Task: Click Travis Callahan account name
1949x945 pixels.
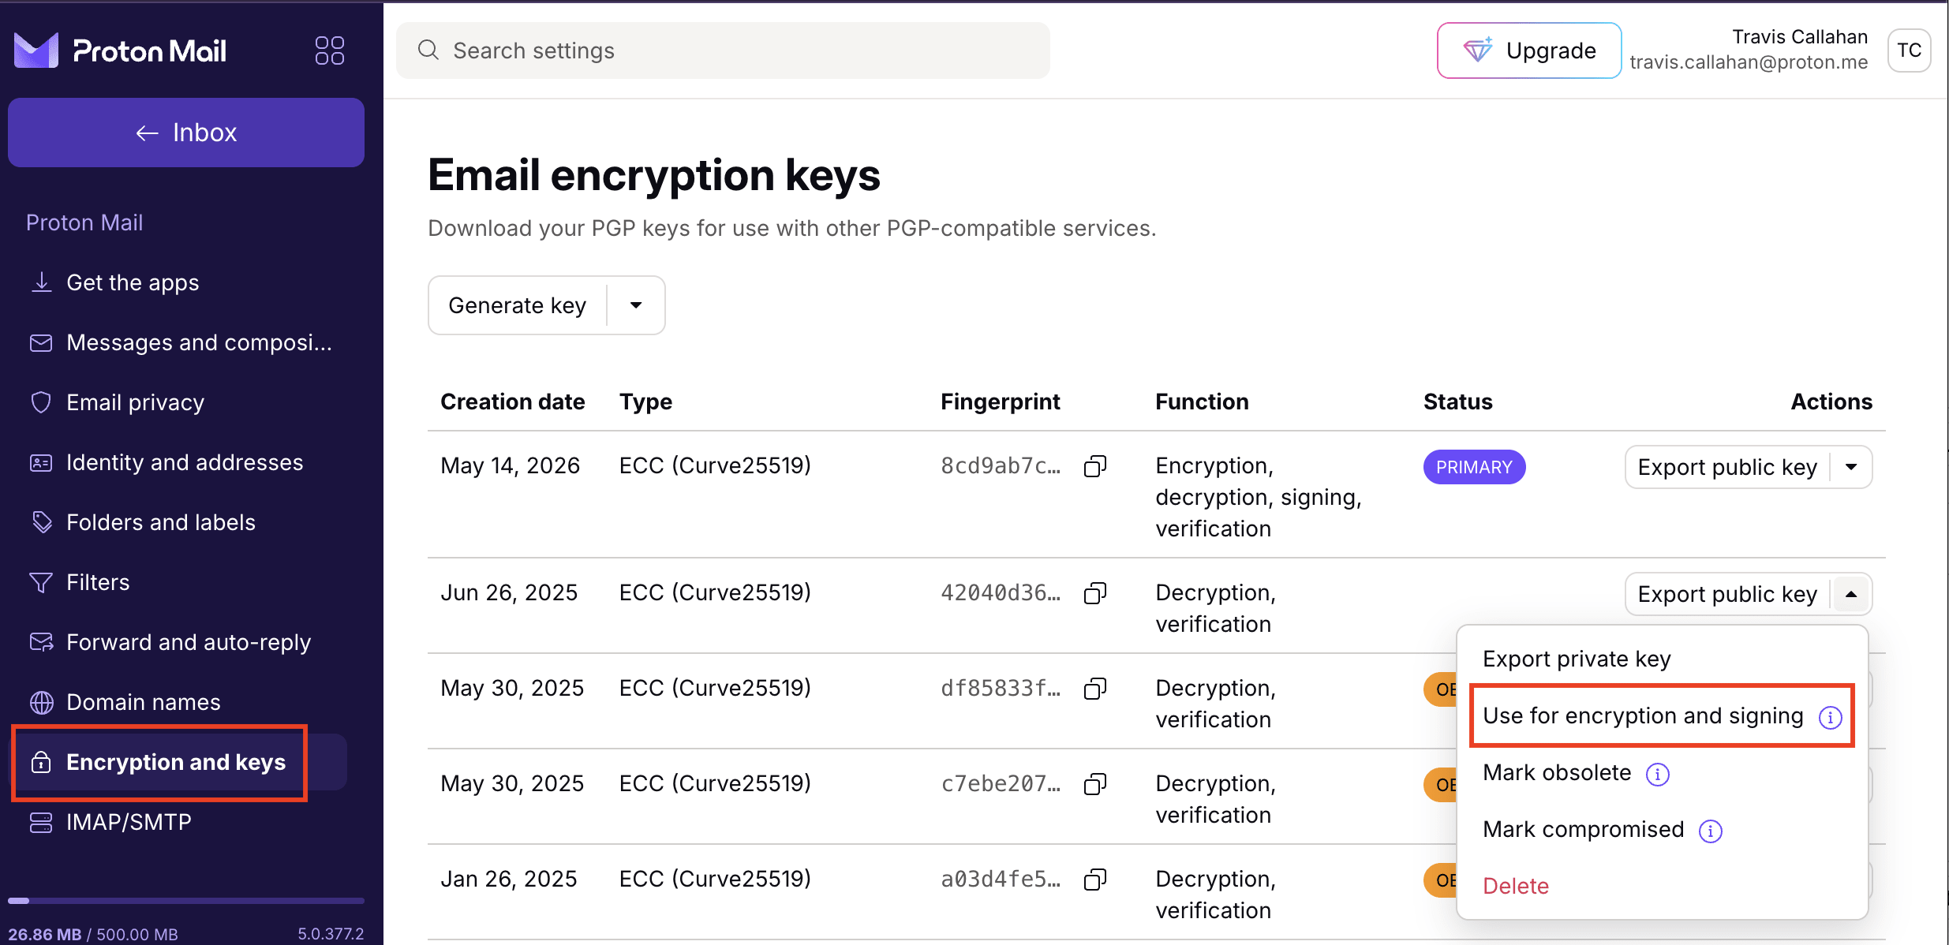Action: point(1800,37)
